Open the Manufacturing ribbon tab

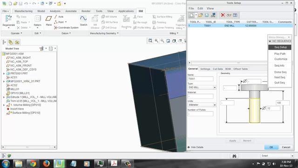[23, 11]
